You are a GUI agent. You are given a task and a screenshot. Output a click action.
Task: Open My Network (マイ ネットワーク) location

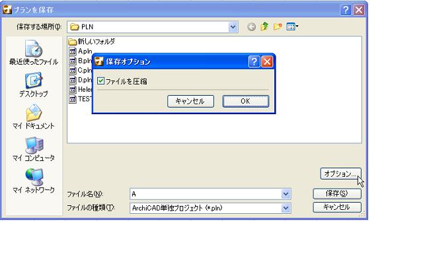[33, 181]
